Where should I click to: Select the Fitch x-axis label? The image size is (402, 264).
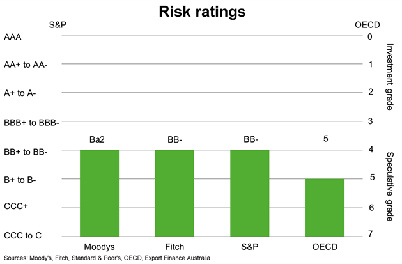[x=174, y=247]
